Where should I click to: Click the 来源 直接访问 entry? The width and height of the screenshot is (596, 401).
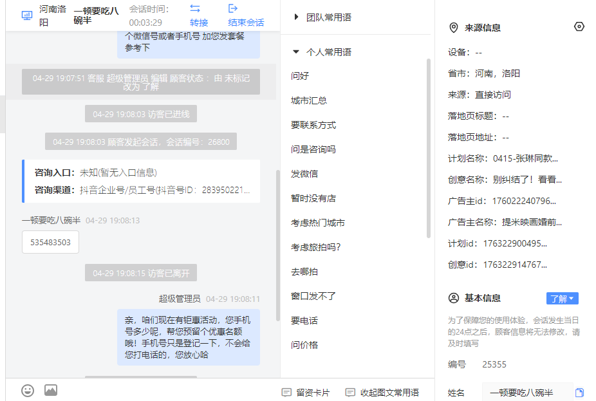point(480,95)
